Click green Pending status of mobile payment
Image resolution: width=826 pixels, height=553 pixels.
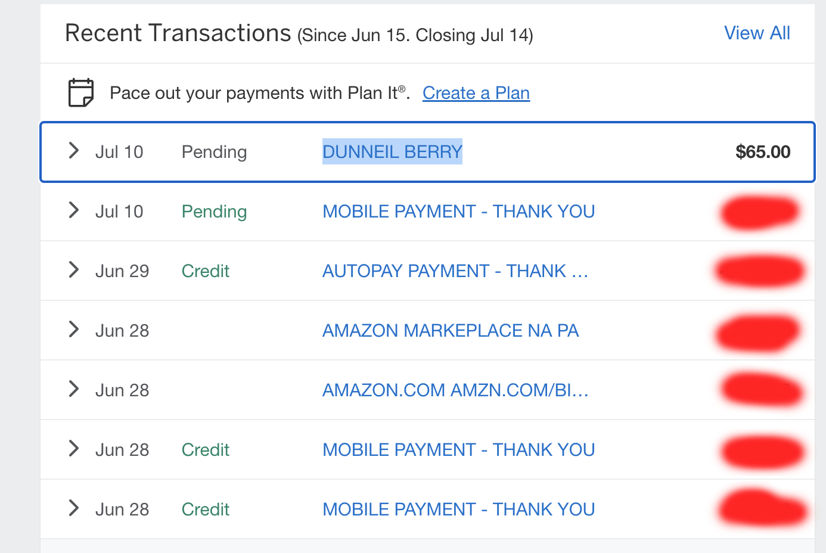214,212
